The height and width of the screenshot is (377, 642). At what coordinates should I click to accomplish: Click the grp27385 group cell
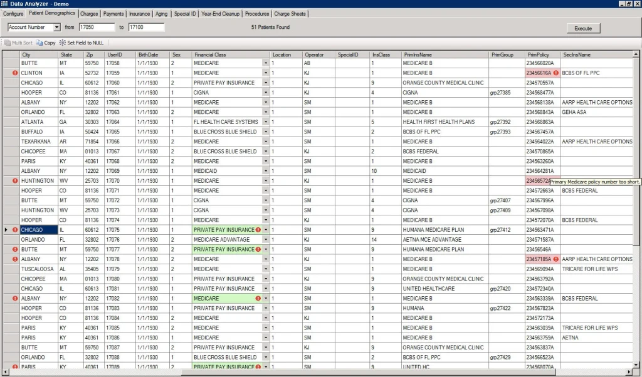tap(507, 93)
